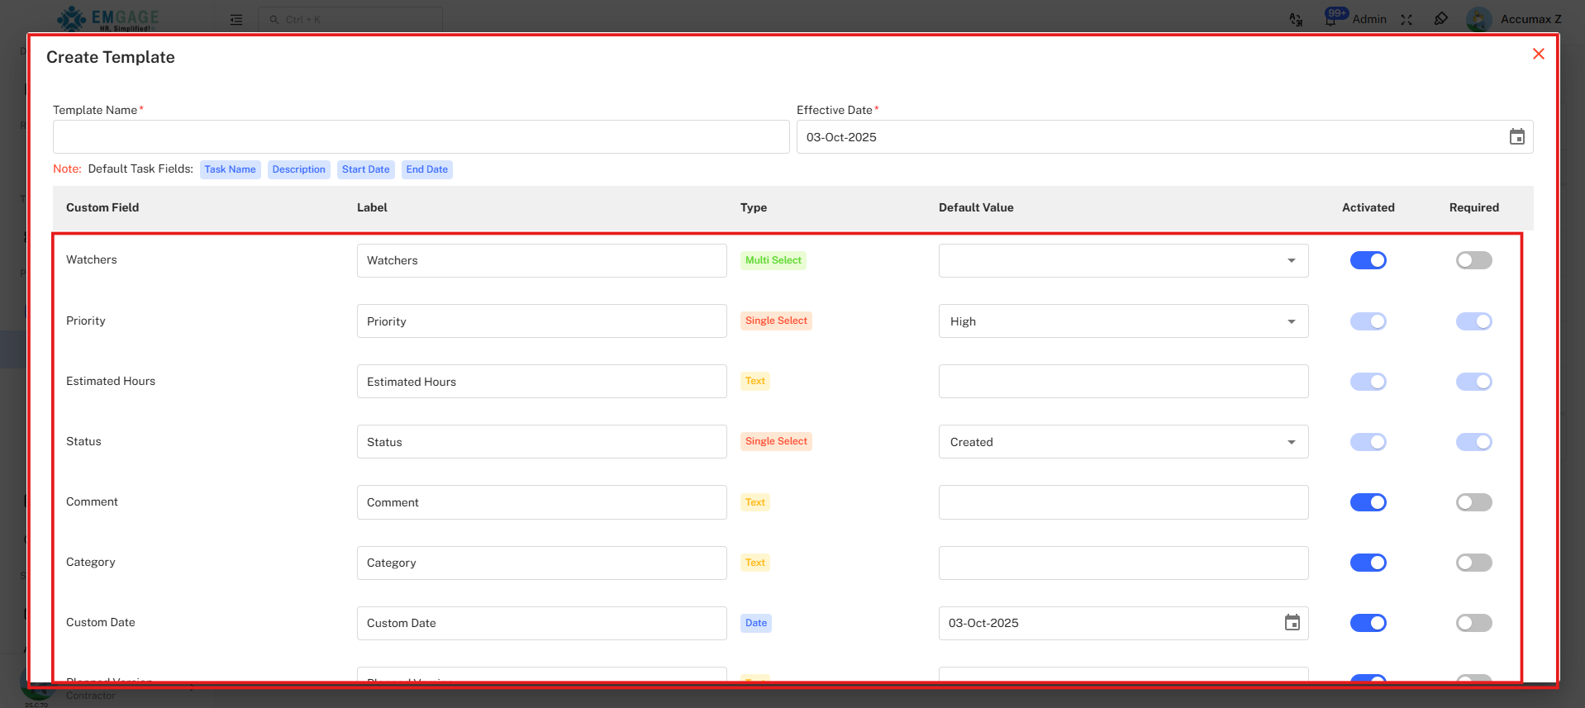Enable the Custom Date Required switch
The image size is (1585, 708).
(1473, 623)
